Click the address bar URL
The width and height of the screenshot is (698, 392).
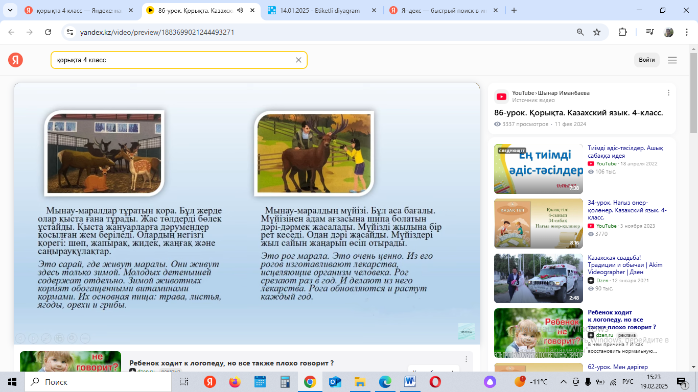point(157,32)
